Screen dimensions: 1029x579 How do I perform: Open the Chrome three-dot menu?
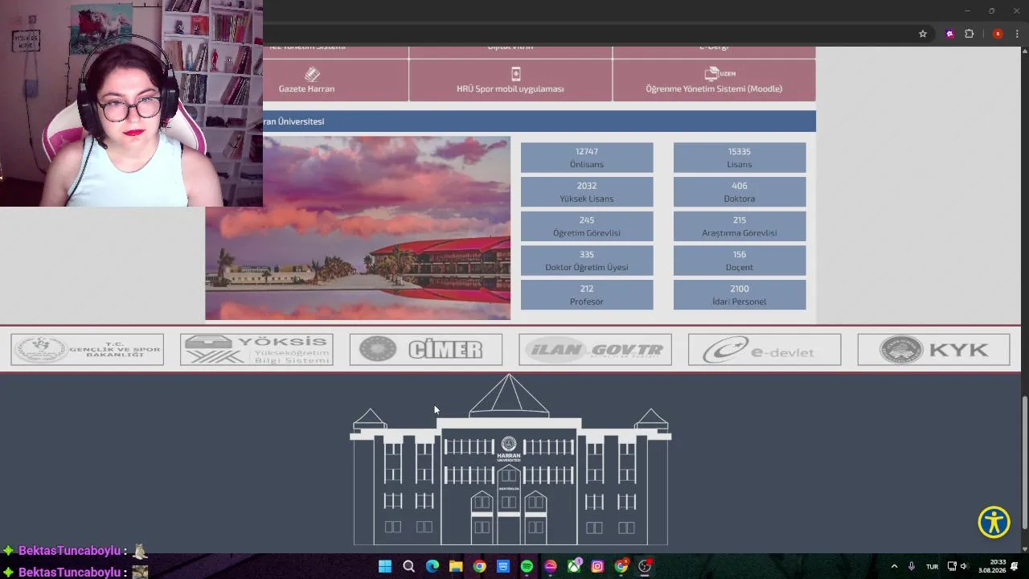1017,34
